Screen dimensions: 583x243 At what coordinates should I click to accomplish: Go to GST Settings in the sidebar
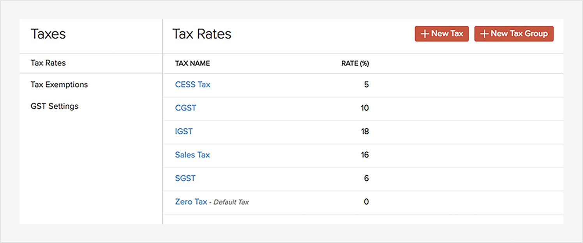55,106
